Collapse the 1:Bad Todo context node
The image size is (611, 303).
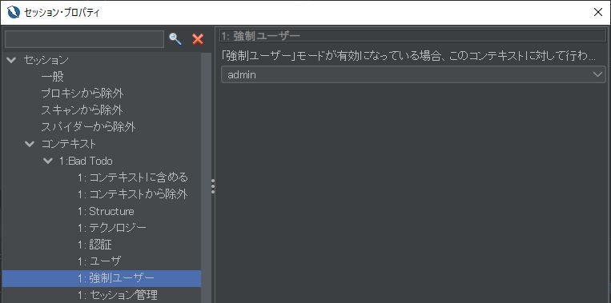pyautogui.click(x=47, y=161)
